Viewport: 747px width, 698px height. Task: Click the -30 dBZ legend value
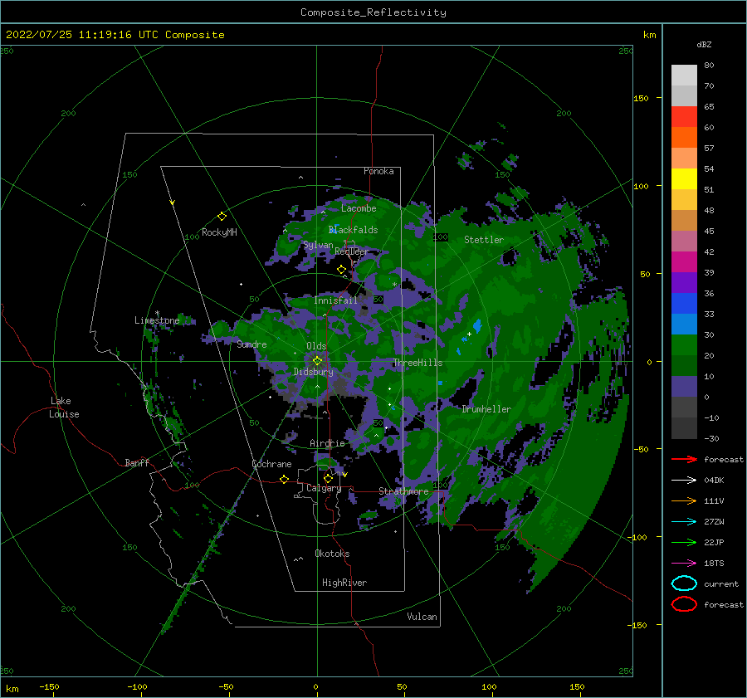711,438
